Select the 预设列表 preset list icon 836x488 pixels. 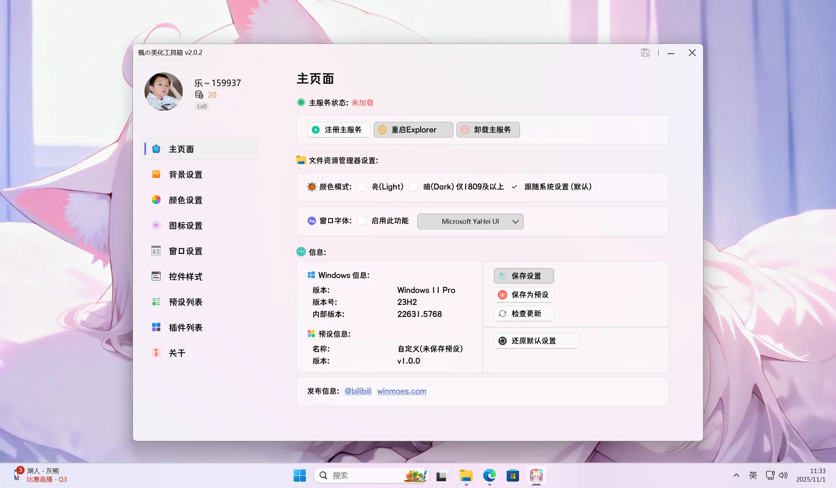coord(156,302)
